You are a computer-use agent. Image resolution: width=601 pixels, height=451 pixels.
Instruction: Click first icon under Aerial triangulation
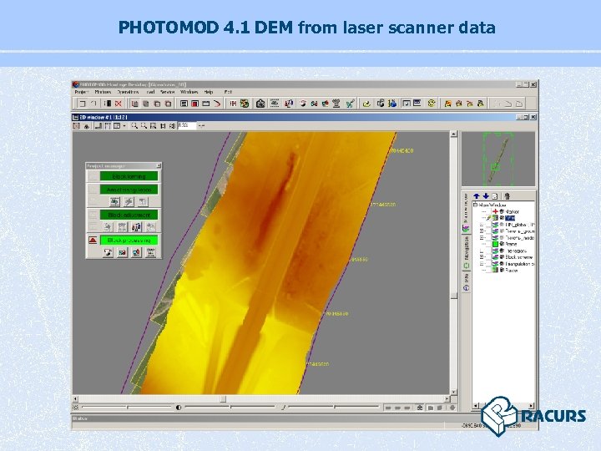114,202
